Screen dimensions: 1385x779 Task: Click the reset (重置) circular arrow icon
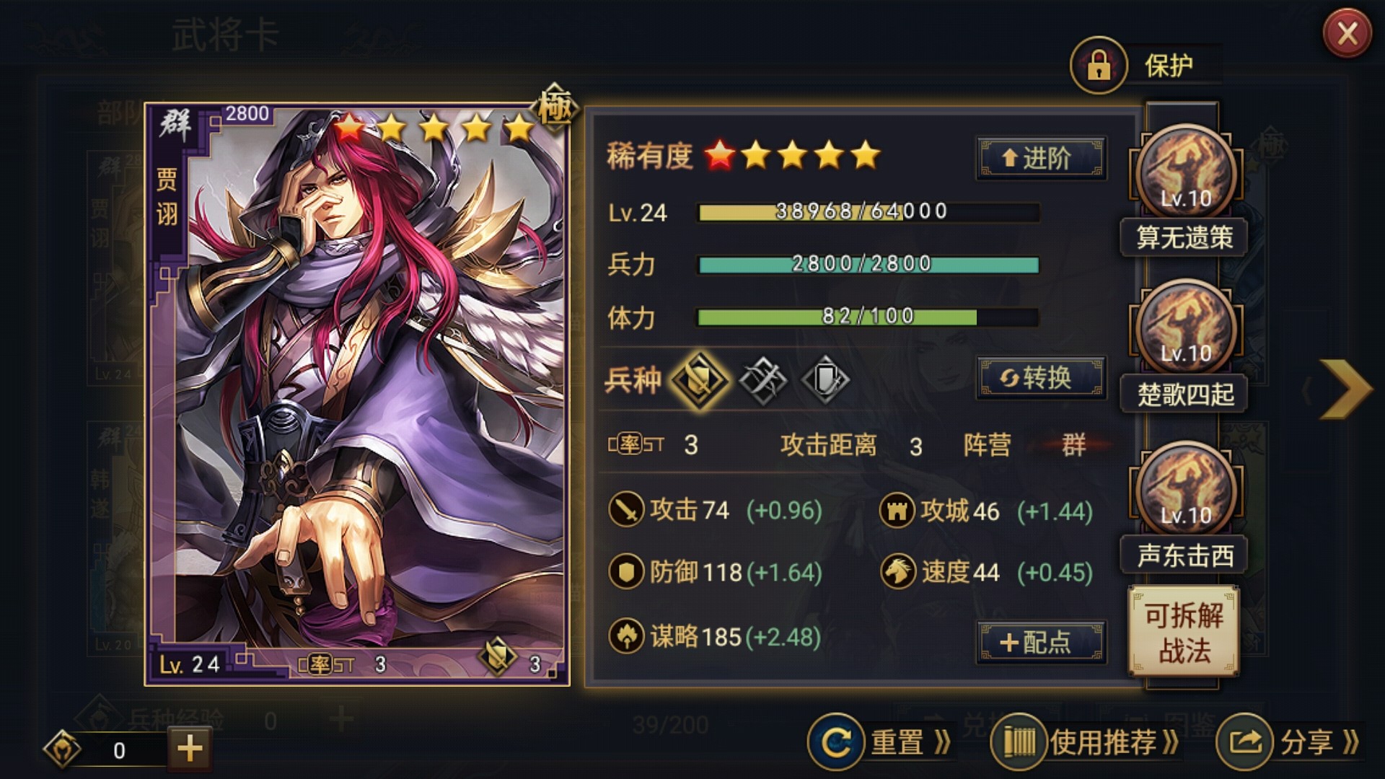coord(835,741)
